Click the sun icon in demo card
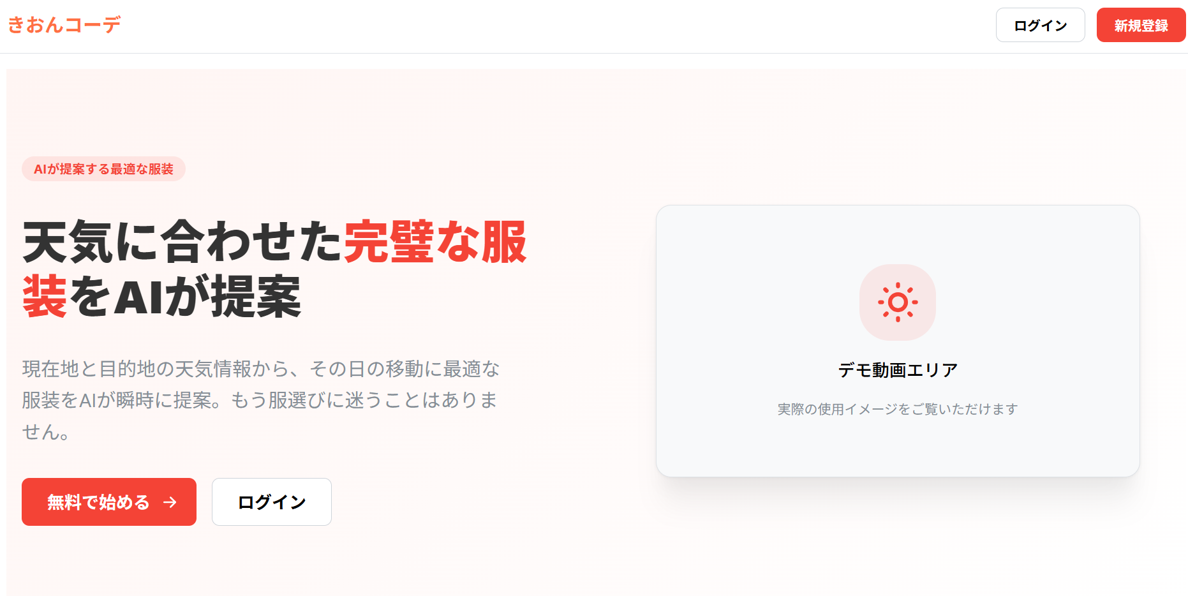Screen dimensions: 1188x596 tap(898, 302)
